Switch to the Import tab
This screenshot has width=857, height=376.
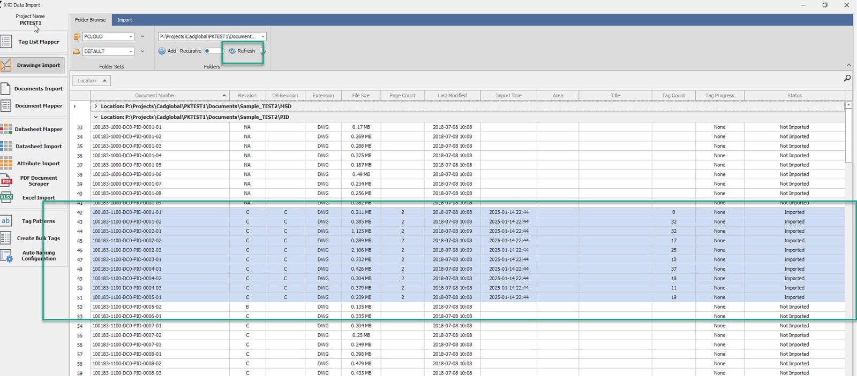pyautogui.click(x=124, y=20)
